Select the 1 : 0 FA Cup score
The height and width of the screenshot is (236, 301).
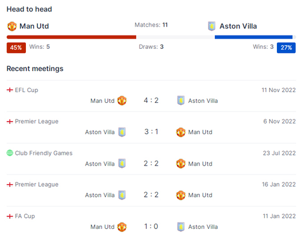click(x=151, y=226)
